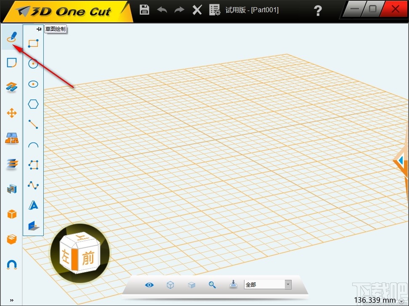Expand the bottom-left chevron panel

point(12,300)
